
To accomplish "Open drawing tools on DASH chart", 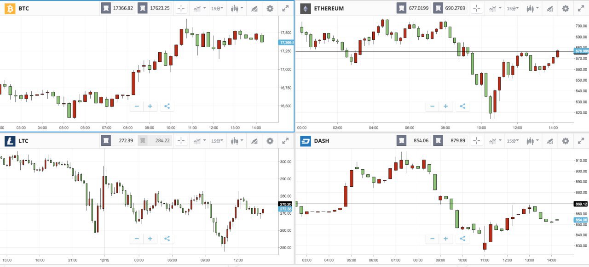I will (549, 141).
